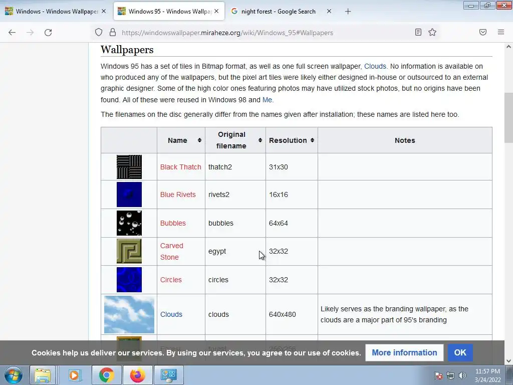Click the URL address bar
Image resolution: width=513 pixels, height=385 pixels.
click(x=265, y=33)
